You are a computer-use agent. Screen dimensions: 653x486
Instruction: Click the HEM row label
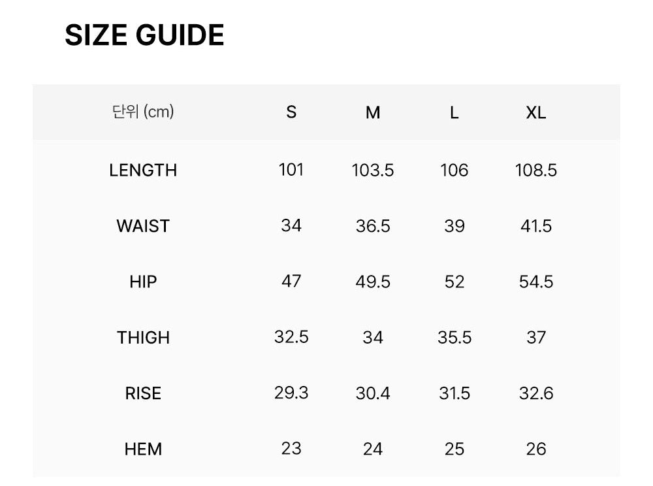click(x=143, y=449)
